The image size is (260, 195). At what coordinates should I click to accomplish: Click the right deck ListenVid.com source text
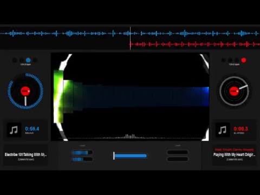(x=235, y=159)
